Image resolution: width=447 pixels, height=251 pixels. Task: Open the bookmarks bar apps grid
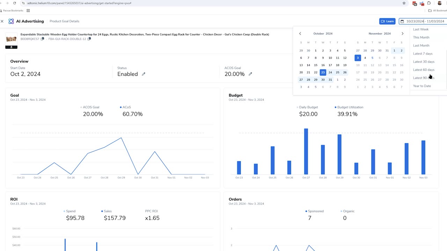pyautogui.click(x=28, y=10)
